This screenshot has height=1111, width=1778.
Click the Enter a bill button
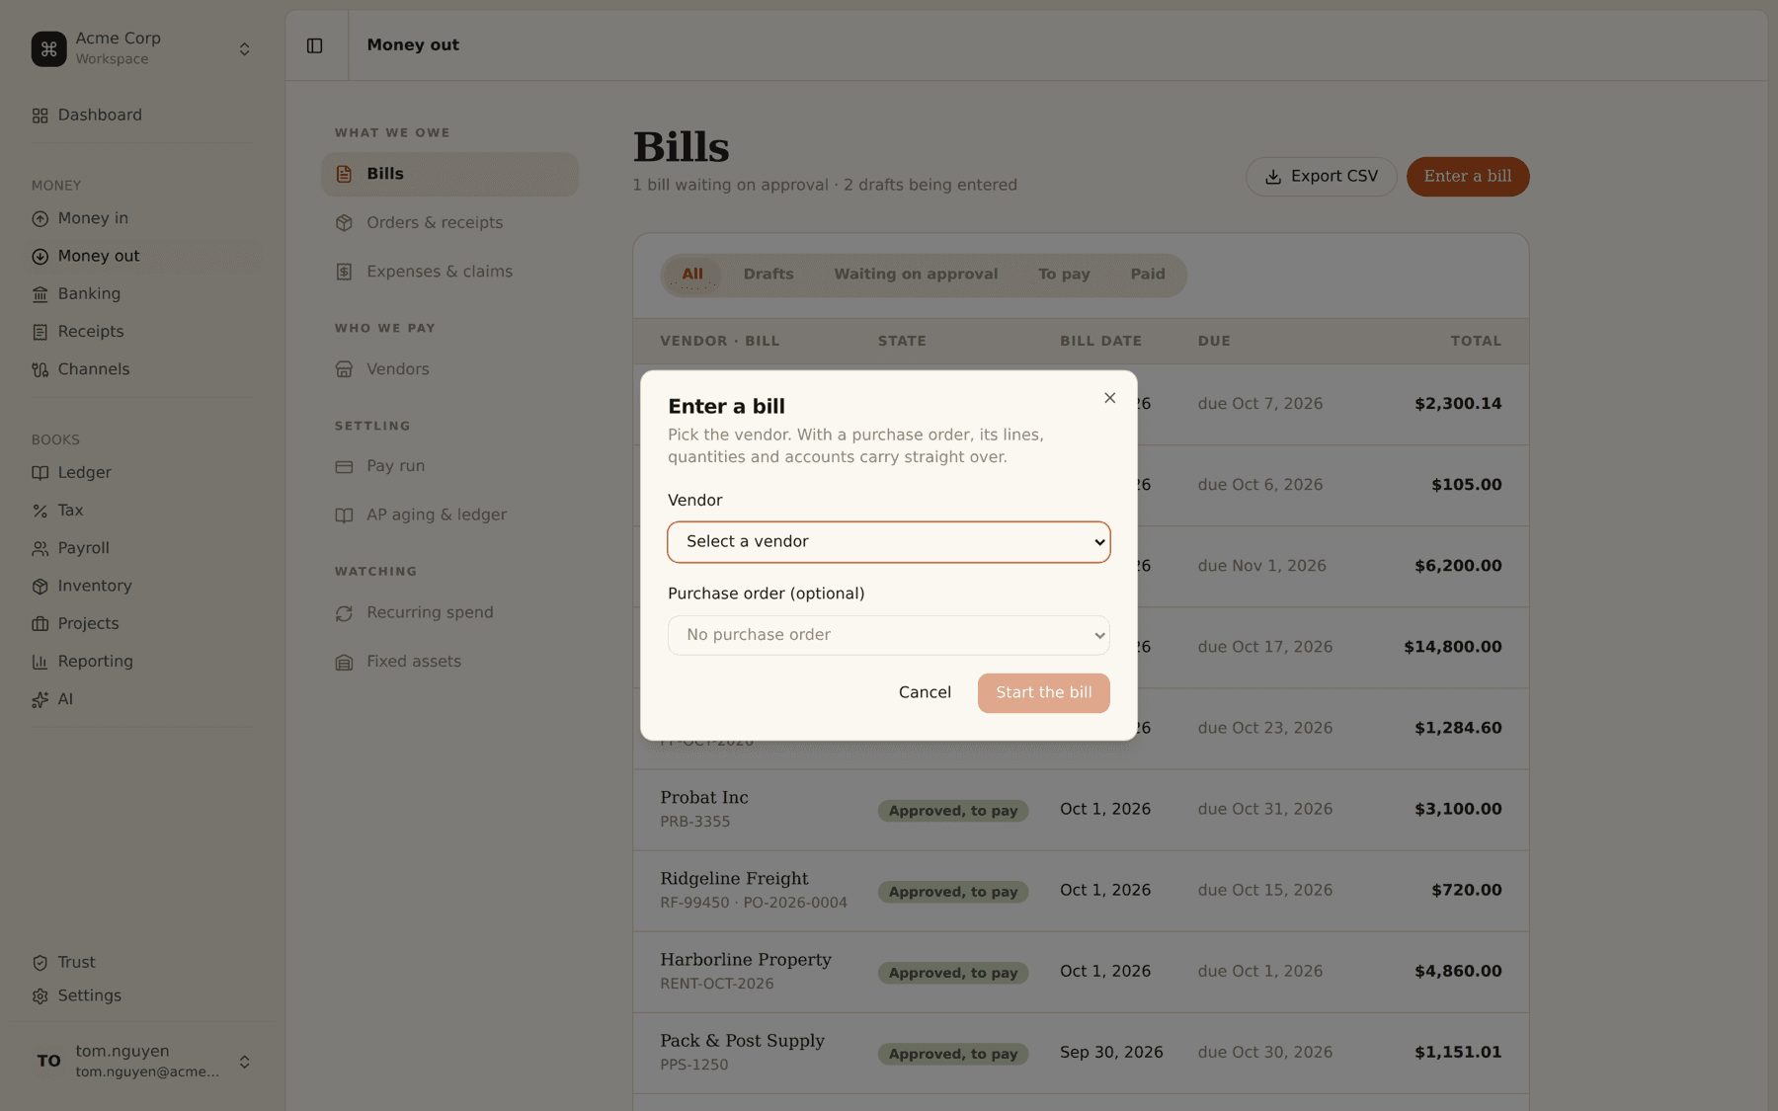pos(1467,177)
